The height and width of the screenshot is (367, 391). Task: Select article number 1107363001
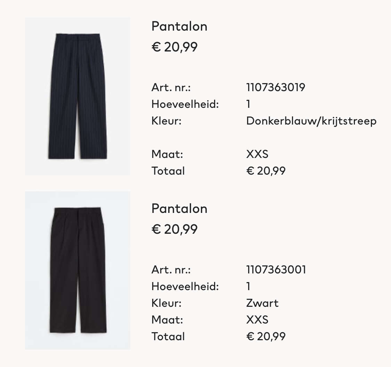(x=276, y=270)
